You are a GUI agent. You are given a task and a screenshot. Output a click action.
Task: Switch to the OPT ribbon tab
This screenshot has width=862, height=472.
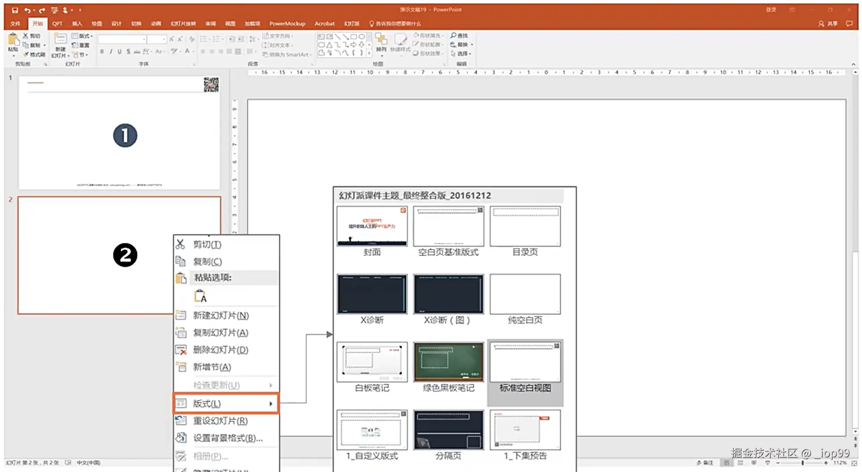tap(57, 24)
